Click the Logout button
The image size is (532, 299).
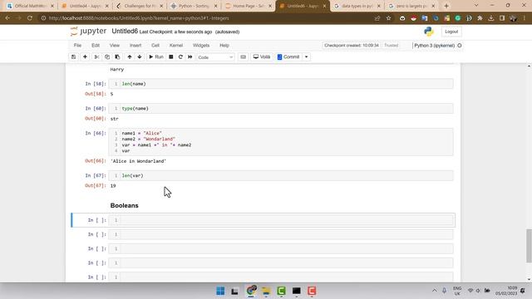click(x=451, y=32)
